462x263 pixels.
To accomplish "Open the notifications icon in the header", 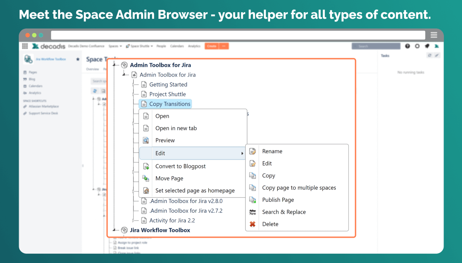I will [427, 46].
